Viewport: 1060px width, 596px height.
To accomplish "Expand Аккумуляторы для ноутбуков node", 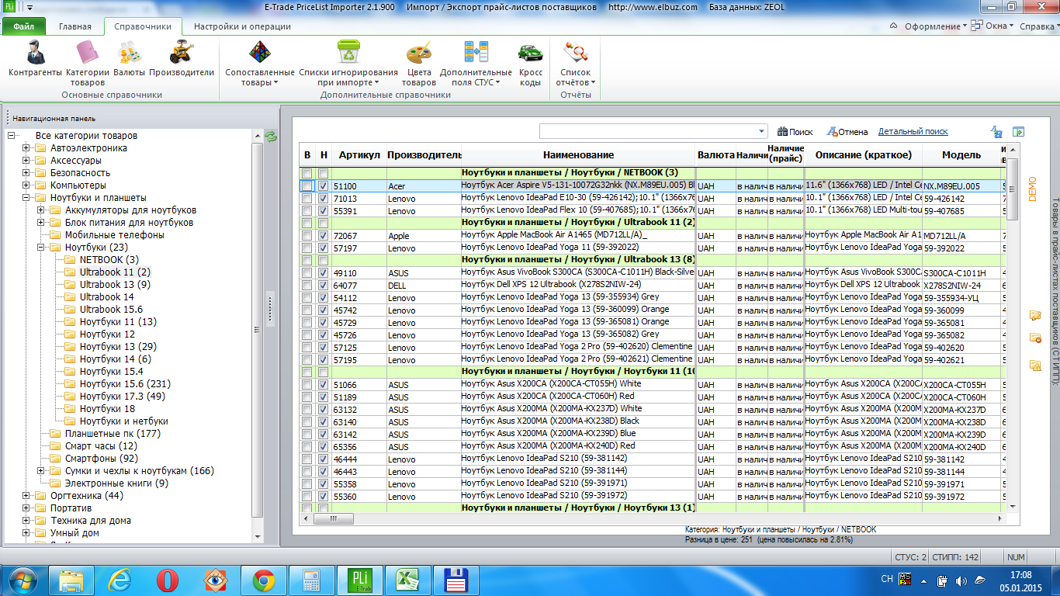I will 41,210.
